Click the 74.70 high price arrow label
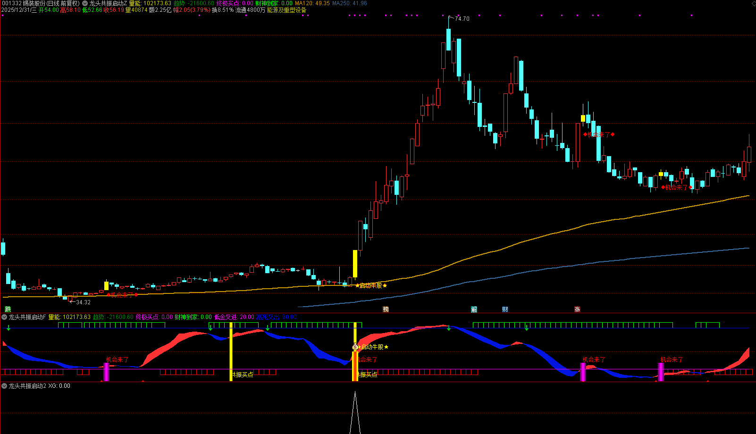756x434 pixels. 461,19
